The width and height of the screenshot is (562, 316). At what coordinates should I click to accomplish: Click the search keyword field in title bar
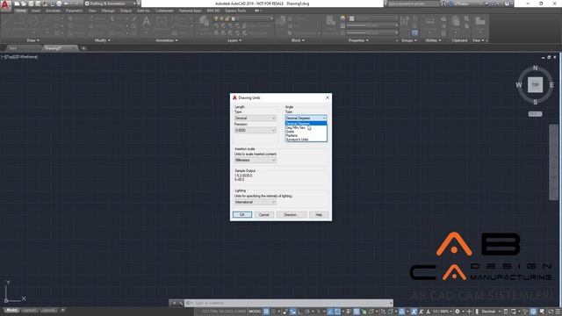pyautogui.click(x=413, y=4)
